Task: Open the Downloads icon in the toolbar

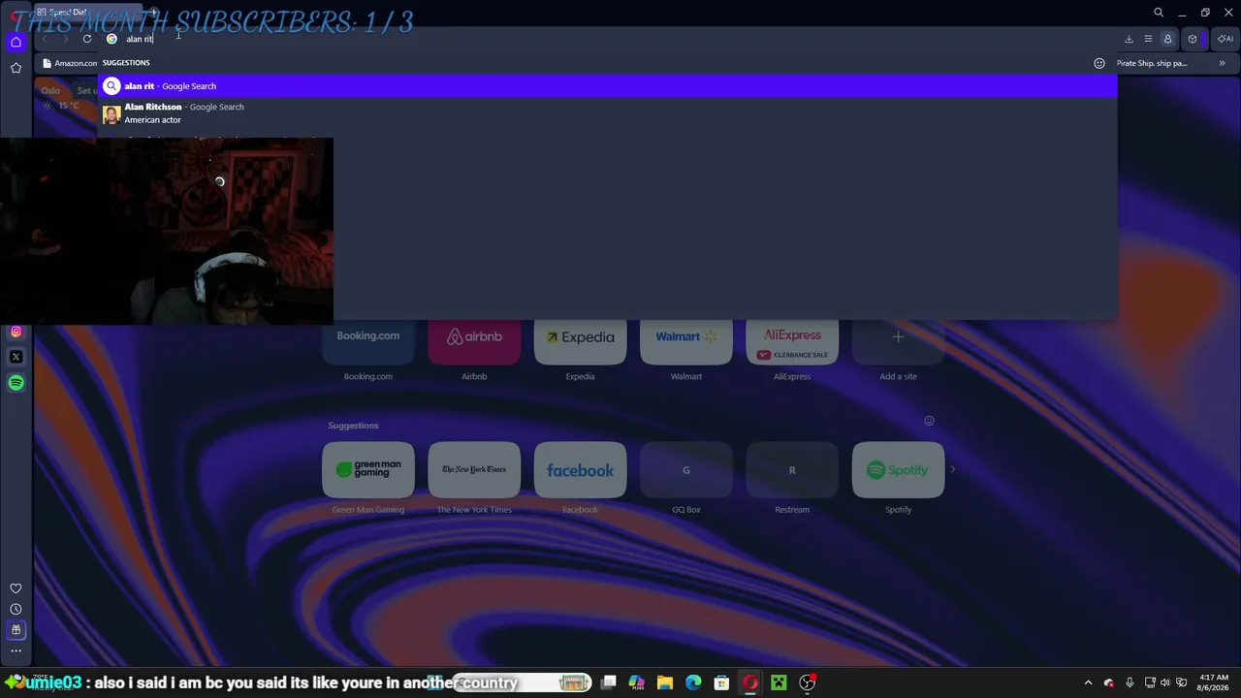Action: tap(1129, 39)
